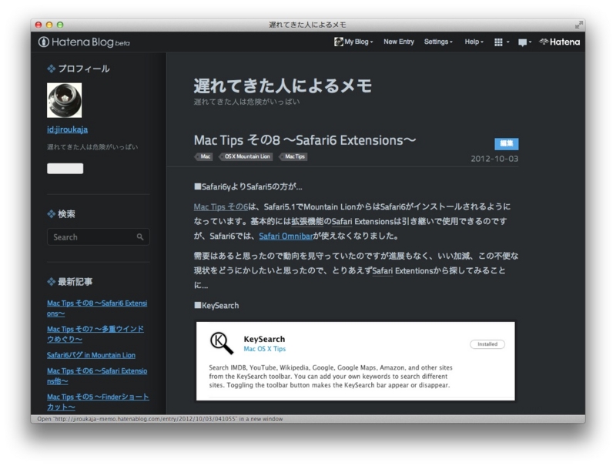Open the blog title 遅れてきた人によるメモ
This screenshot has width=616, height=466.
pyautogui.click(x=283, y=85)
